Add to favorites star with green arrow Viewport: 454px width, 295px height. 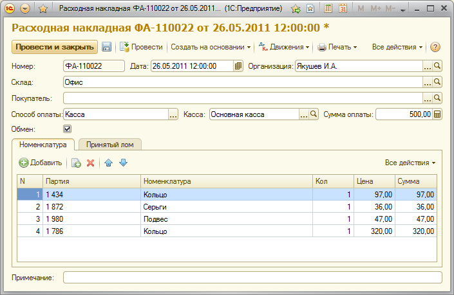point(296,9)
